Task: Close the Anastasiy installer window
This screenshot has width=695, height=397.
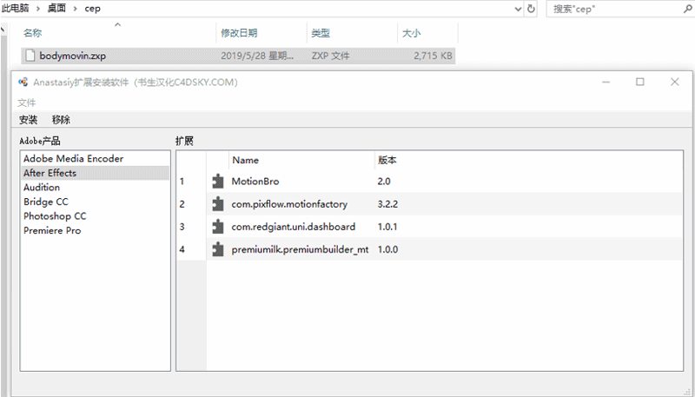Action: coord(675,82)
